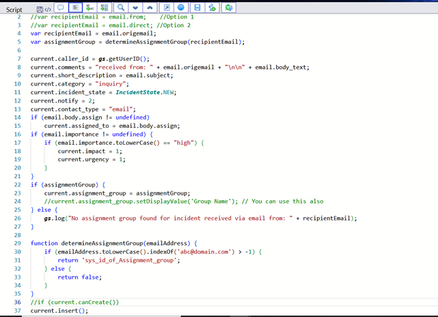438x317 pixels.
Task: Click email.origemail on line 4
Action: point(127,33)
